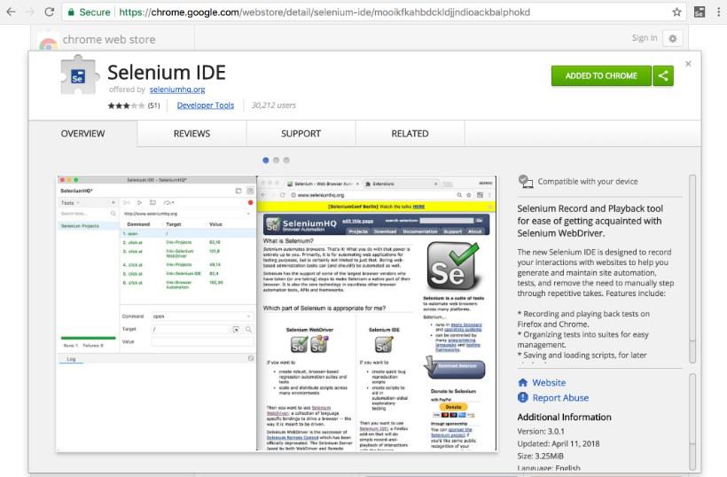Click the large Selenium IDE screenshot preview
Image resolution: width=727 pixels, height=477 pixels.
[277, 313]
